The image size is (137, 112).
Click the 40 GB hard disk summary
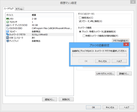[35, 25]
